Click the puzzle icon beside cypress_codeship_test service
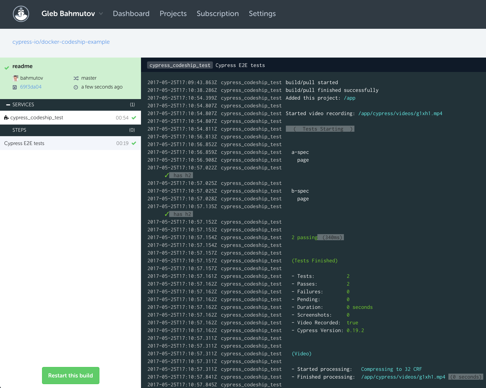Viewport: 486px width, 388px height. [x=6, y=118]
